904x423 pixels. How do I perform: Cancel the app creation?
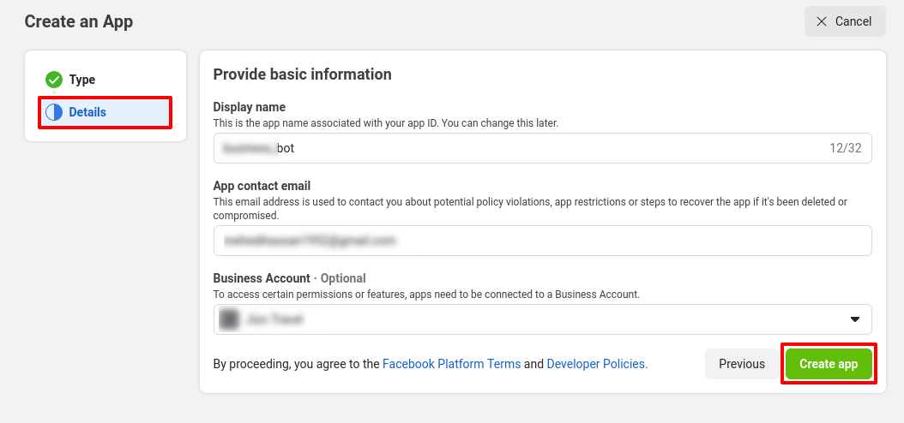click(x=844, y=21)
